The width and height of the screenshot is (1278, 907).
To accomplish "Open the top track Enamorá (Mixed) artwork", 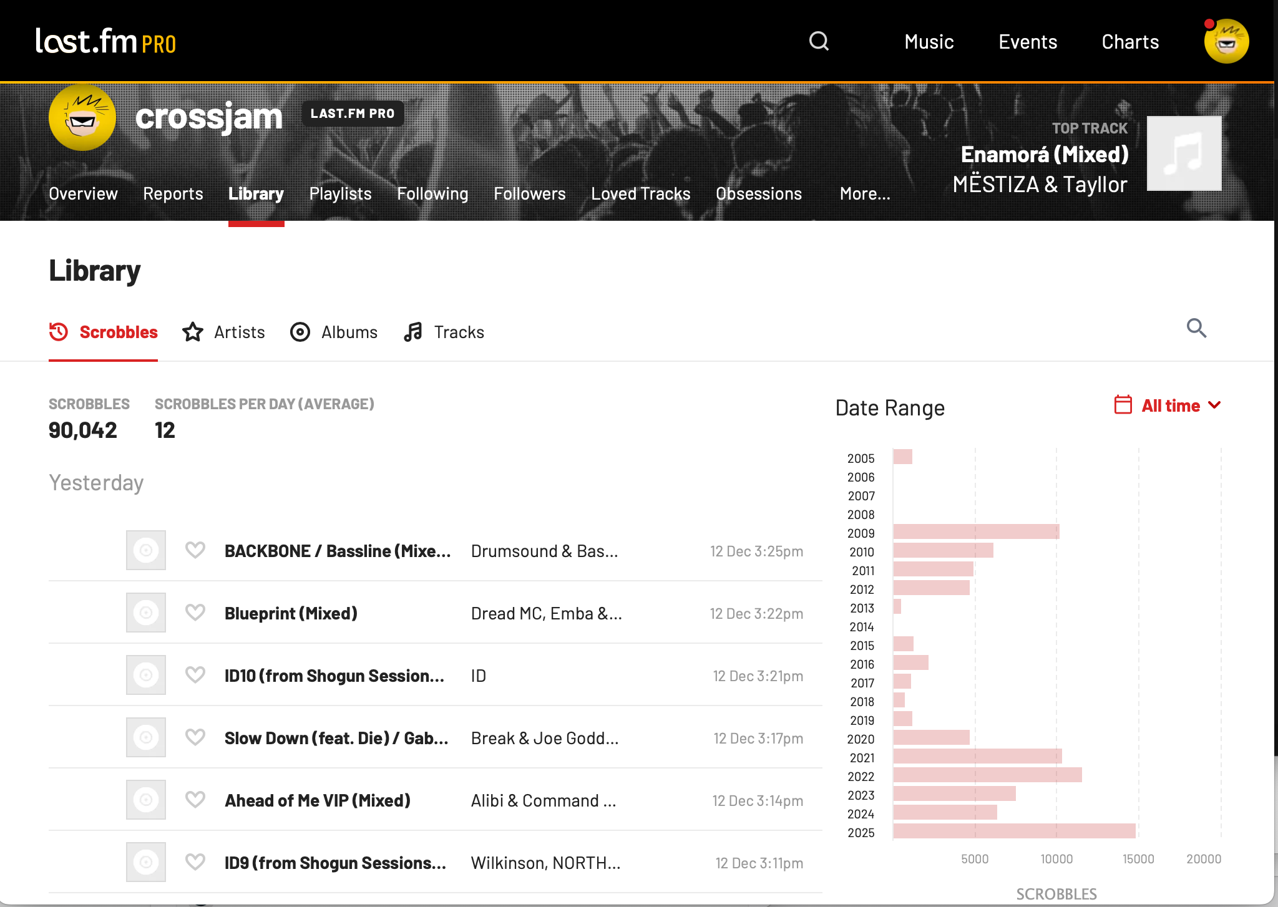I will [x=1183, y=153].
